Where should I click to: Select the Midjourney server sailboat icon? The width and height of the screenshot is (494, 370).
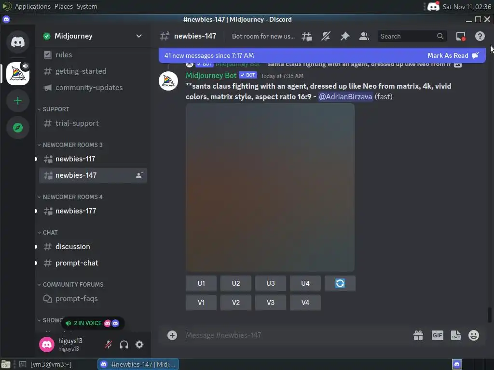click(18, 74)
